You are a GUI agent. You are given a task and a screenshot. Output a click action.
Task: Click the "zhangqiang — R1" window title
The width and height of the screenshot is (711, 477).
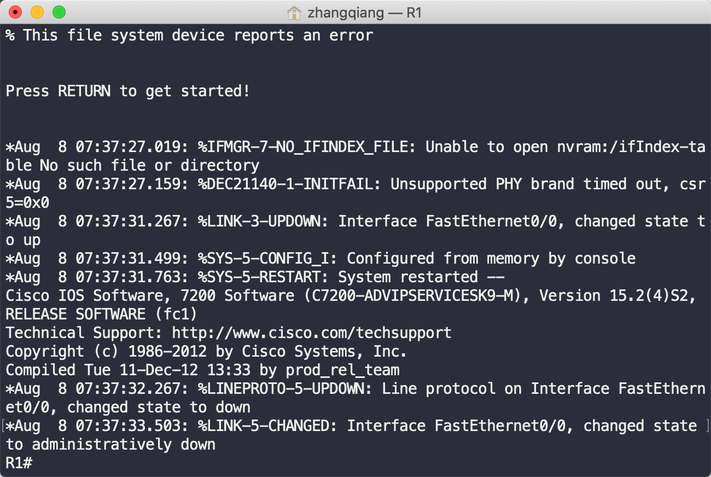click(x=364, y=12)
